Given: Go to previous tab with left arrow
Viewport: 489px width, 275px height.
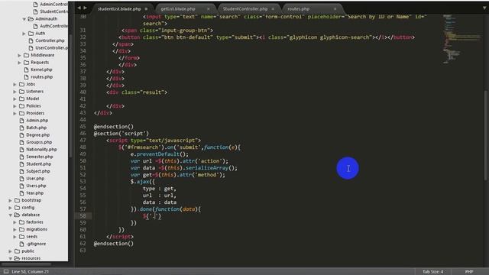Looking at the screenshot, I should click(79, 8).
